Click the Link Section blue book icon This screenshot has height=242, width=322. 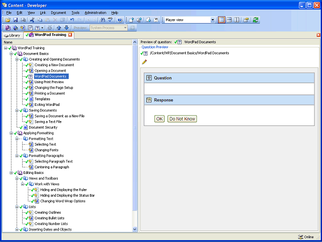(x=16, y=28)
